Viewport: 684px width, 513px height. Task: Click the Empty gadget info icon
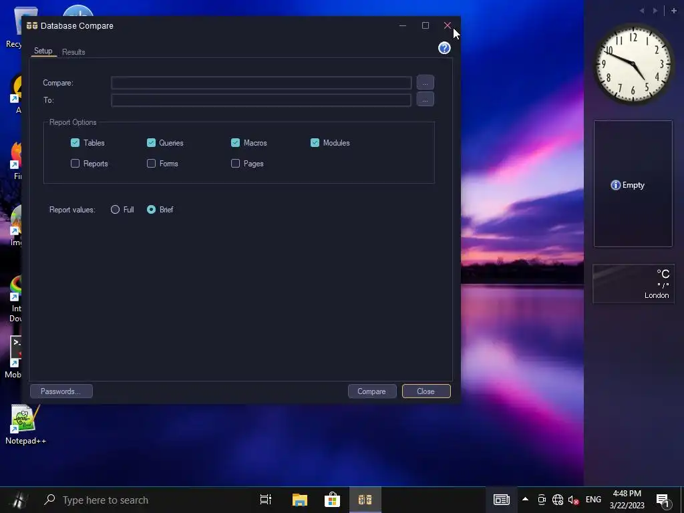coord(615,185)
